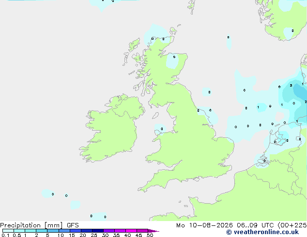
Task: Click the '30' legend scale label
Action: (105, 235)
